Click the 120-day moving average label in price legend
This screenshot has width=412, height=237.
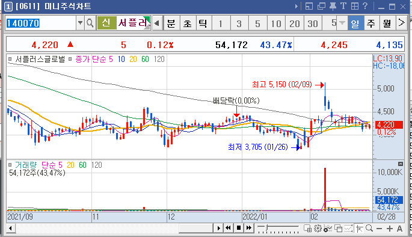pos(159,59)
